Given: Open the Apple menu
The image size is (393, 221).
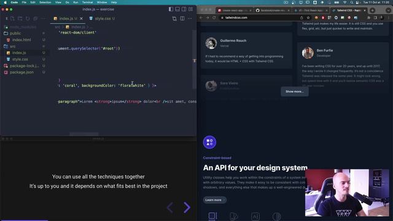Looking at the screenshot, I should coord(6,2).
